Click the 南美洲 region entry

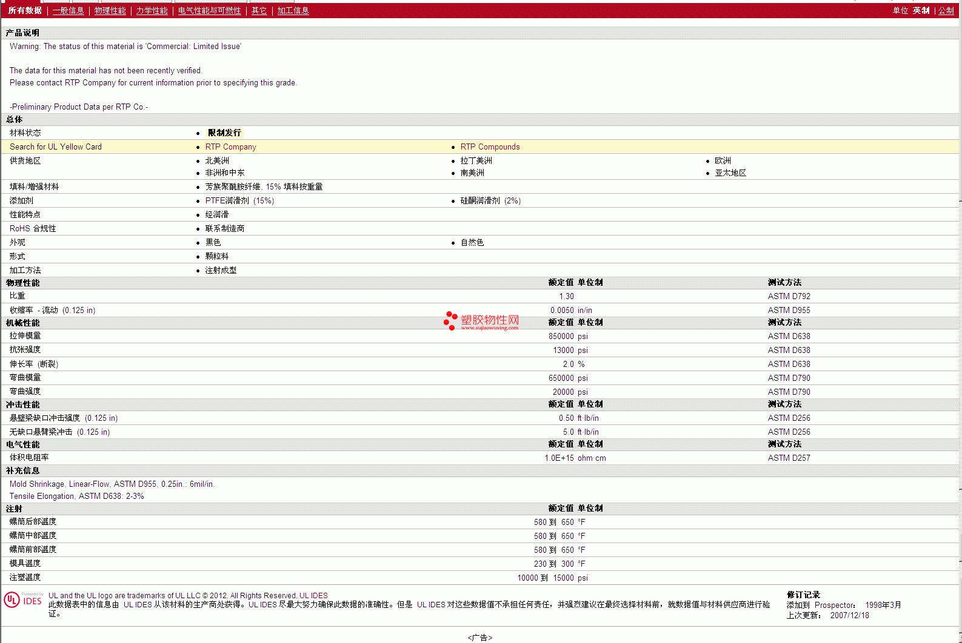[472, 173]
